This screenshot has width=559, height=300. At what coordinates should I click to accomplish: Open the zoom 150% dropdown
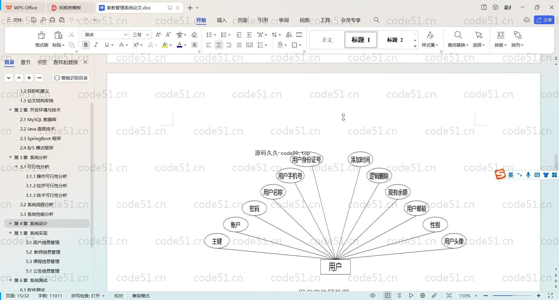pos(476,296)
